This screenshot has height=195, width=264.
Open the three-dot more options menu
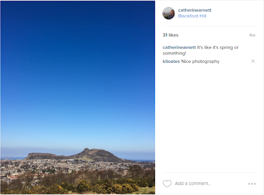point(252,184)
